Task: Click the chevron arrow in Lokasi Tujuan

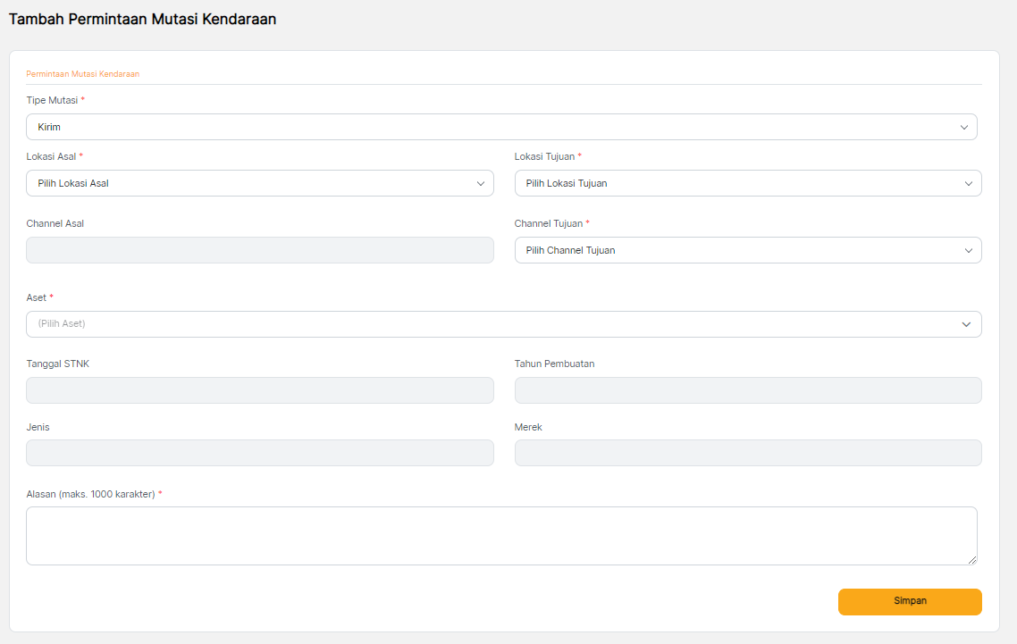Action: 968,184
